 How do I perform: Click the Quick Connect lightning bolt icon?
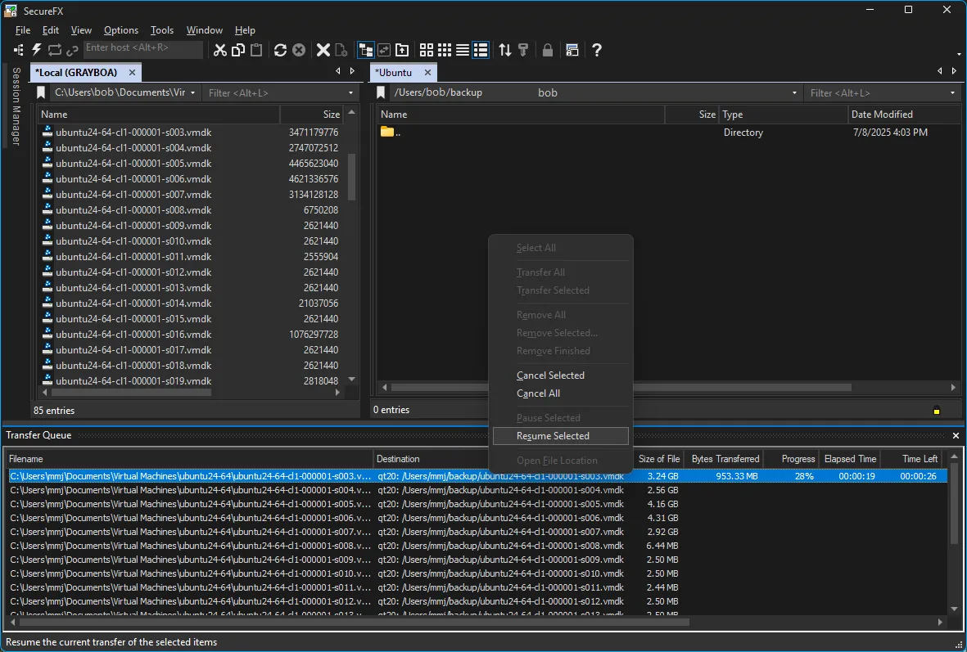point(37,50)
